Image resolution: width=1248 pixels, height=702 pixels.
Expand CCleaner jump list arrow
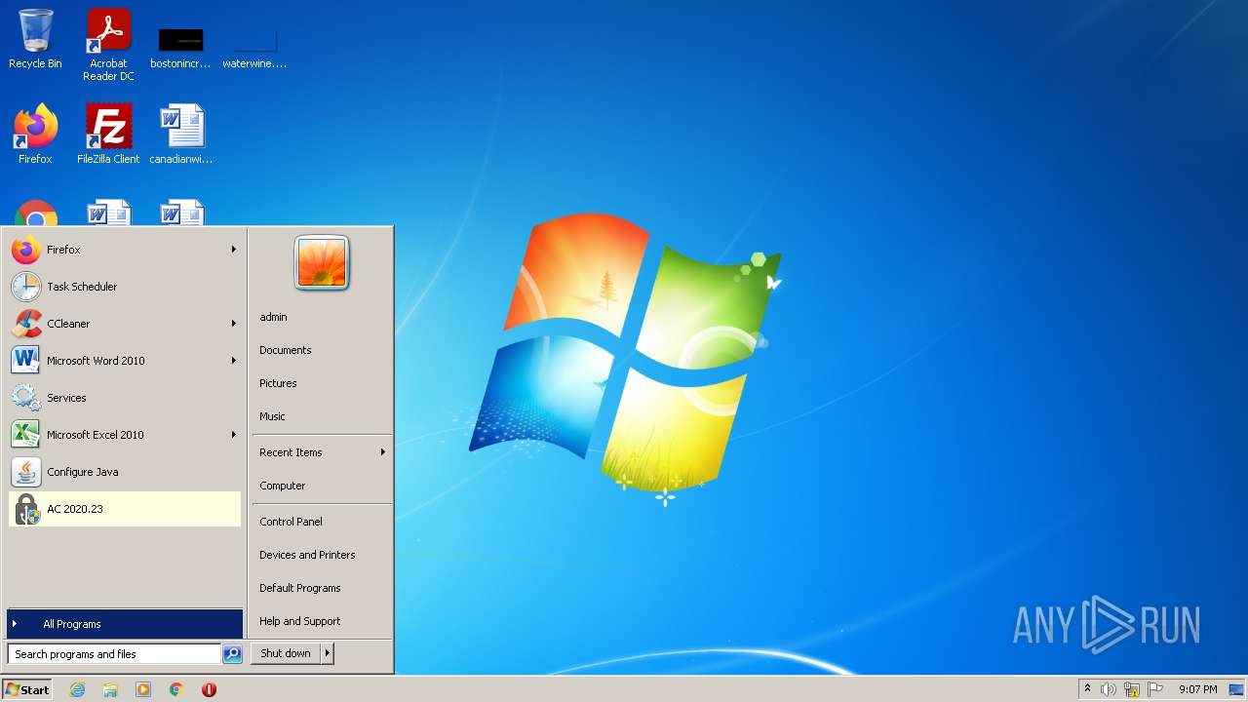coord(234,324)
